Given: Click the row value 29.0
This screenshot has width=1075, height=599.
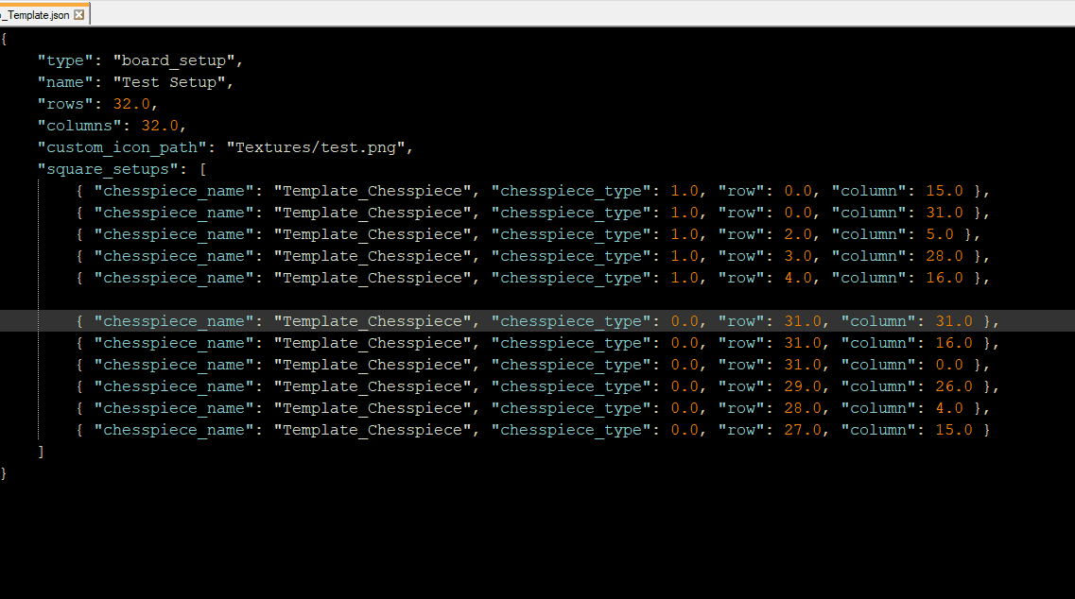Looking at the screenshot, I should (x=803, y=386).
